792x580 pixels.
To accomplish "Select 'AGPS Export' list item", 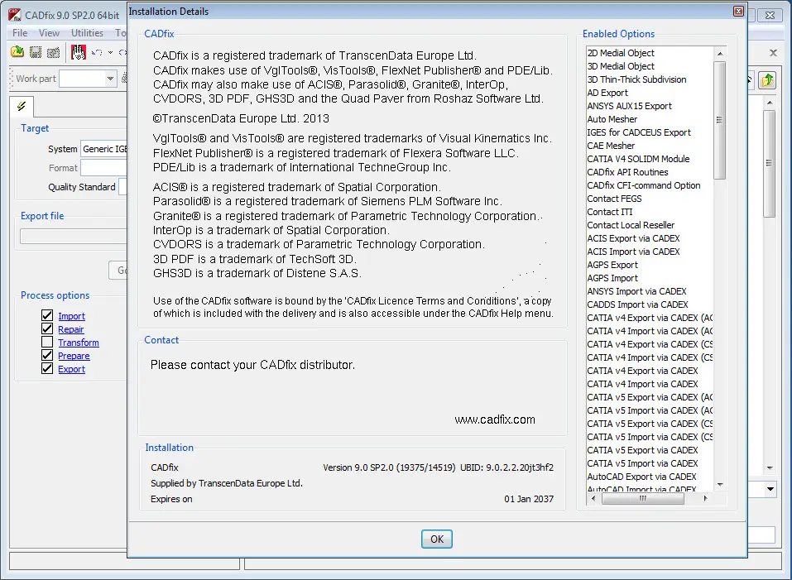I will pos(612,265).
